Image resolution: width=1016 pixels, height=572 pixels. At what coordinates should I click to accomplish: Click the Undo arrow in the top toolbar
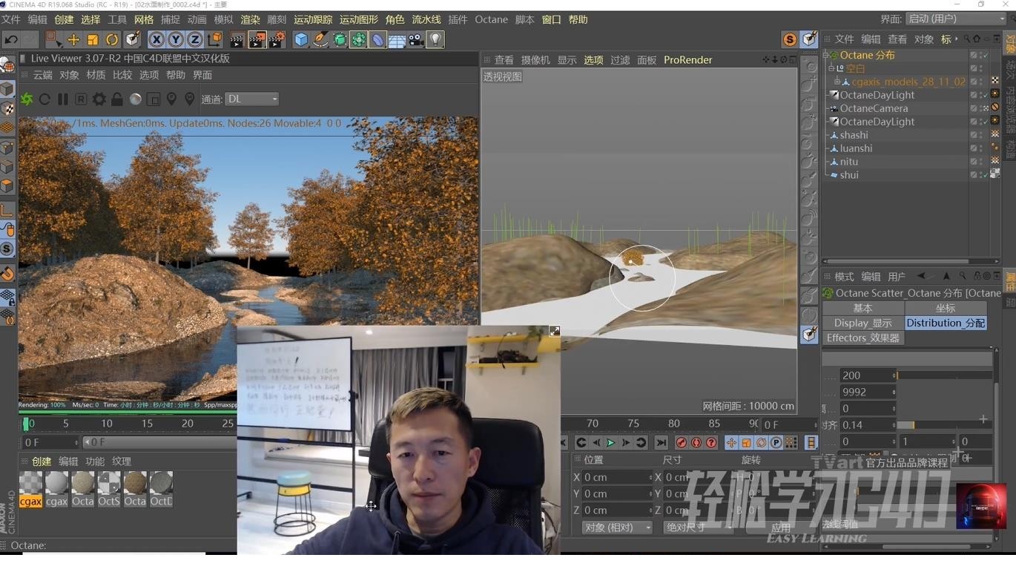11,39
